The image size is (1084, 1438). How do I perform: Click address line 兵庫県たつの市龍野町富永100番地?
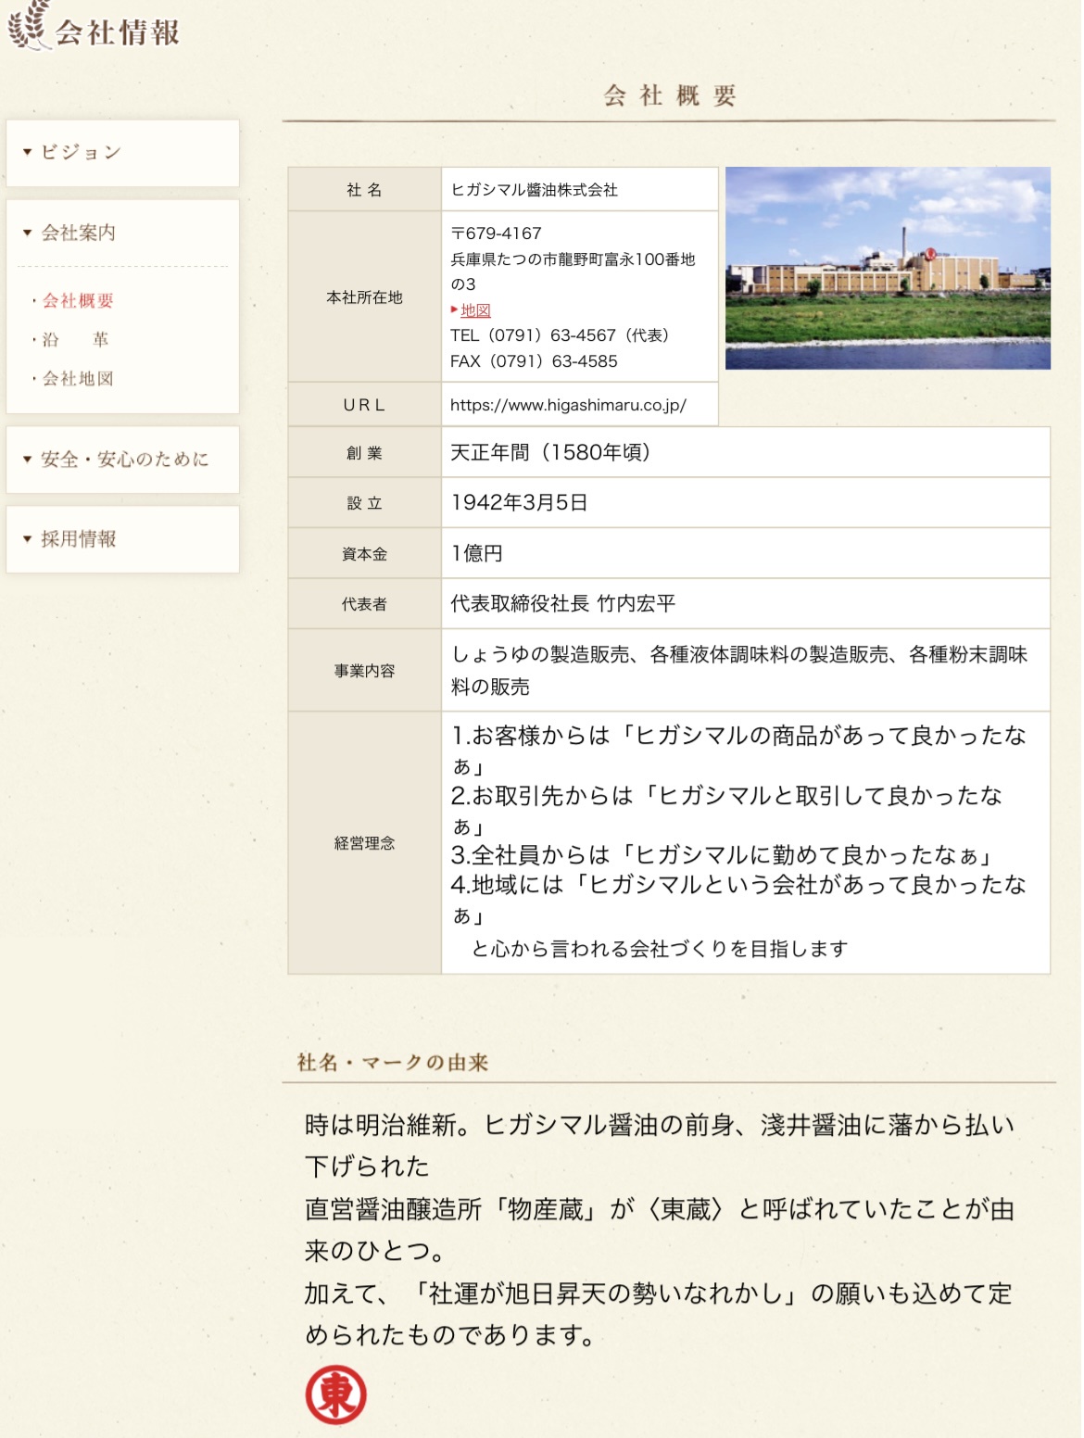click(x=573, y=271)
